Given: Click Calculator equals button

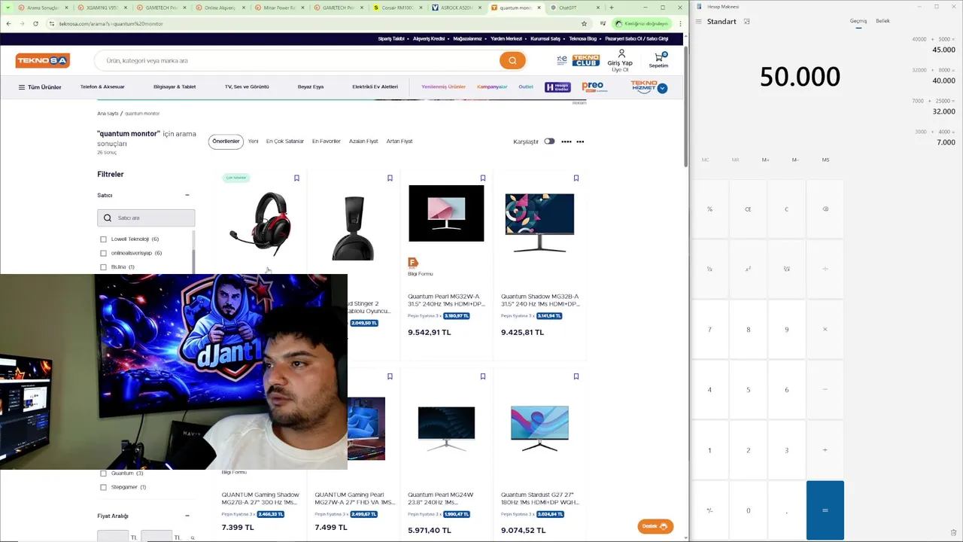Looking at the screenshot, I should pyautogui.click(x=825, y=510).
